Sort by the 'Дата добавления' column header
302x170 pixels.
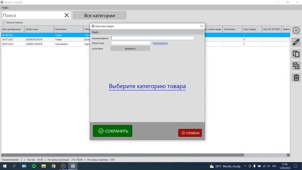[13, 29]
